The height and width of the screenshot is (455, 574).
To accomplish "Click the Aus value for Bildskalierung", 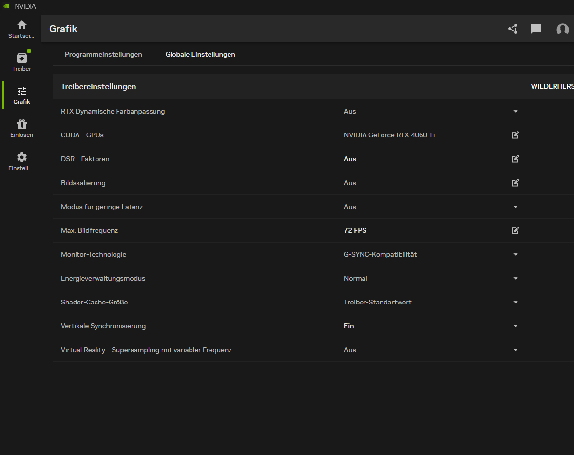I will pos(350,183).
